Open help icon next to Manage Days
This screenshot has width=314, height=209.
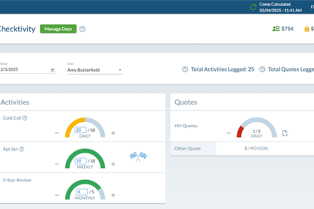point(82,29)
